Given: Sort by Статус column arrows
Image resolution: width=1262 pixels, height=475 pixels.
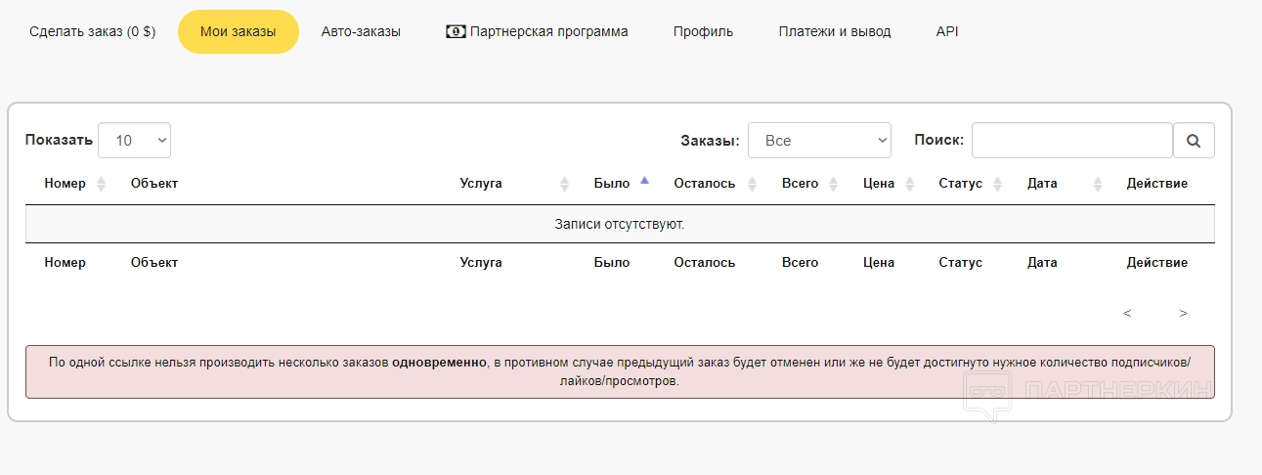Looking at the screenshot, I should point(997,184).
